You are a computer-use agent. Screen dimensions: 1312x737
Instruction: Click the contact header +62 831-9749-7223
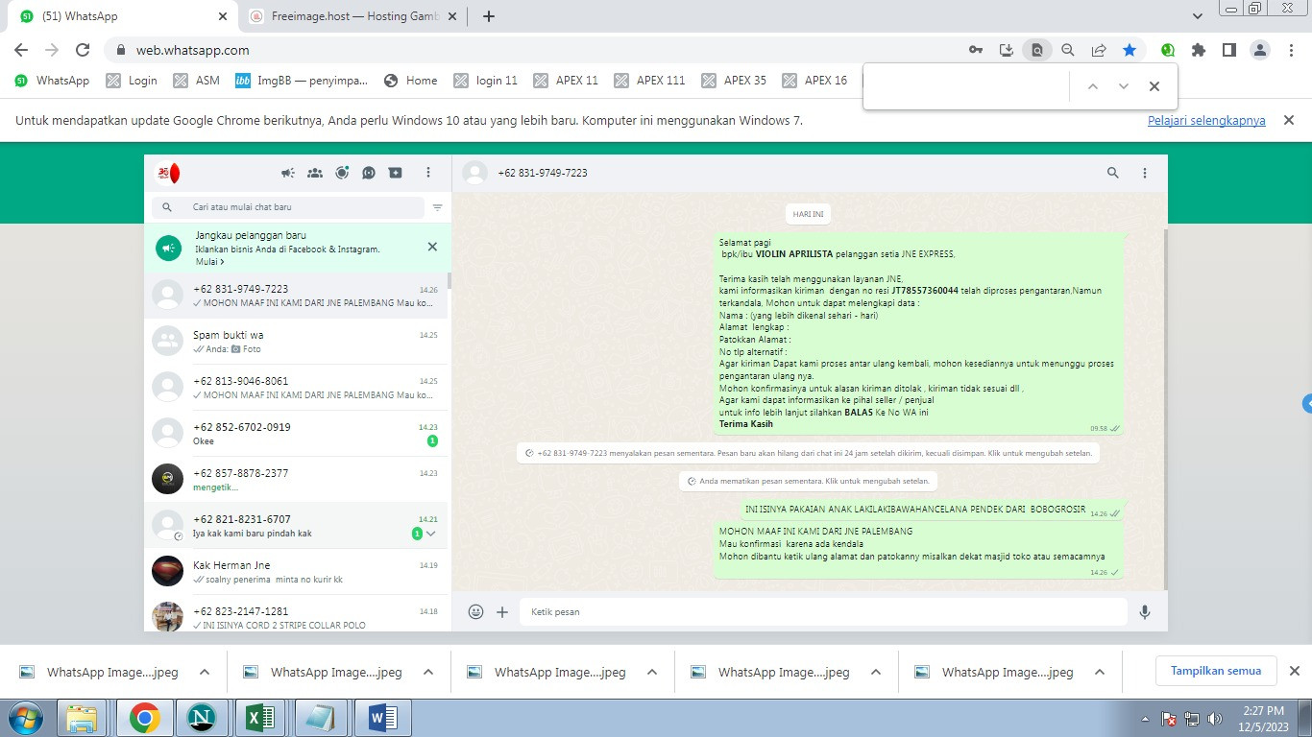(543, 173)
